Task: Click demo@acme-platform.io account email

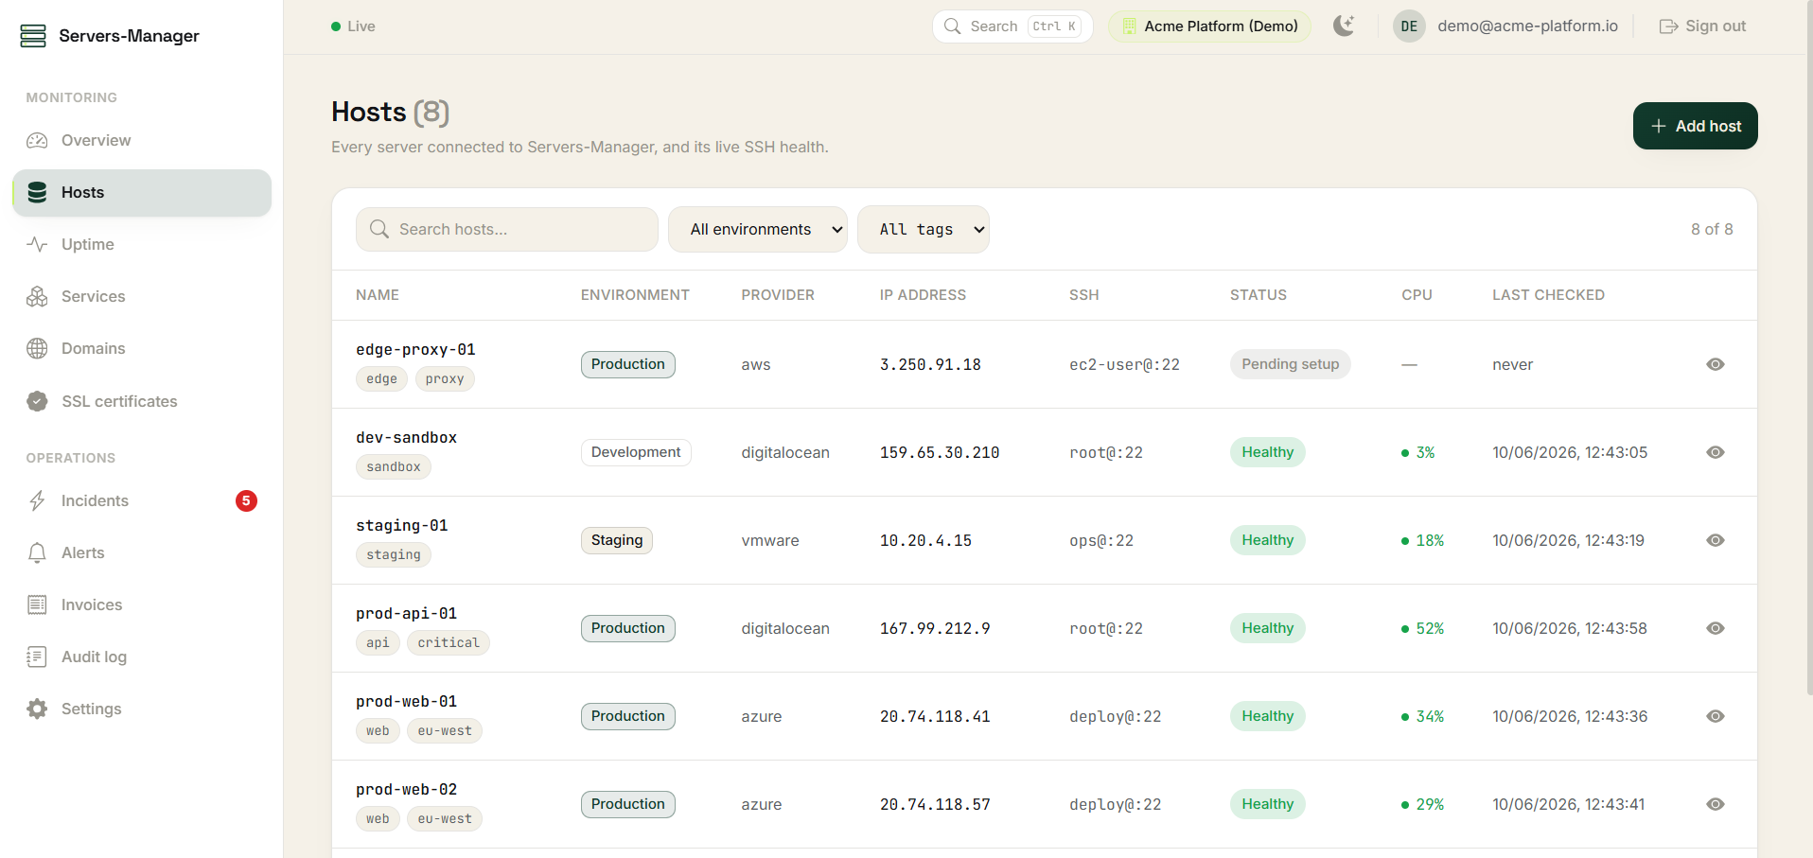Action: click(x=1527, y=26)
